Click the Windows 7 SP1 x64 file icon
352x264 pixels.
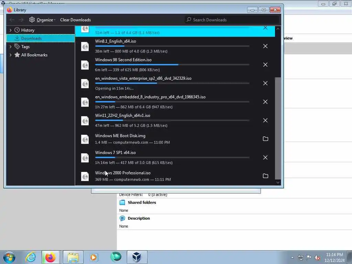(85, 158)
